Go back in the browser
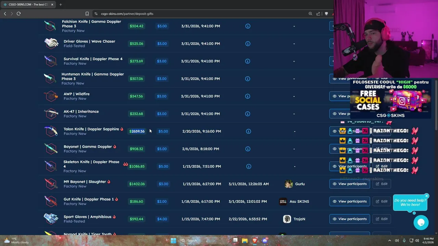Screen dimensions: 438x246 pos(5,14)
